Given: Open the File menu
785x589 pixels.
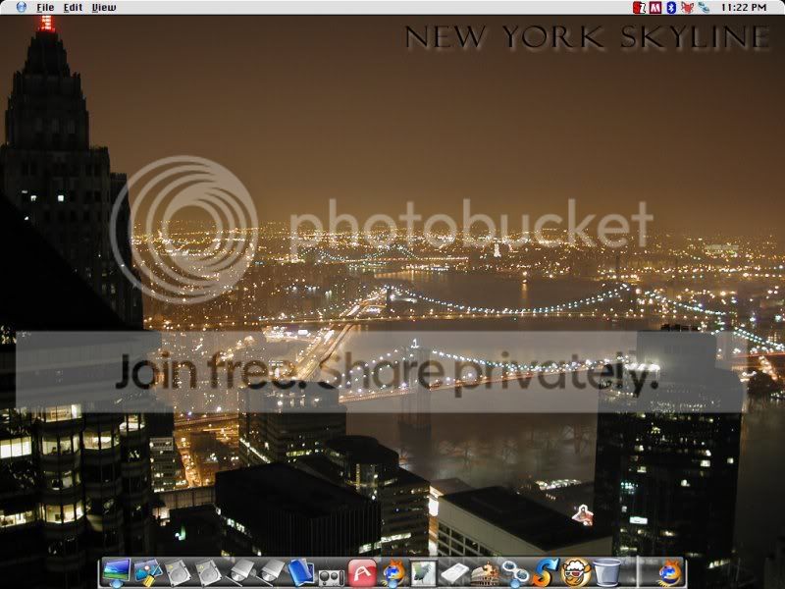Looking at the screenshot, I should coord(45,7).
